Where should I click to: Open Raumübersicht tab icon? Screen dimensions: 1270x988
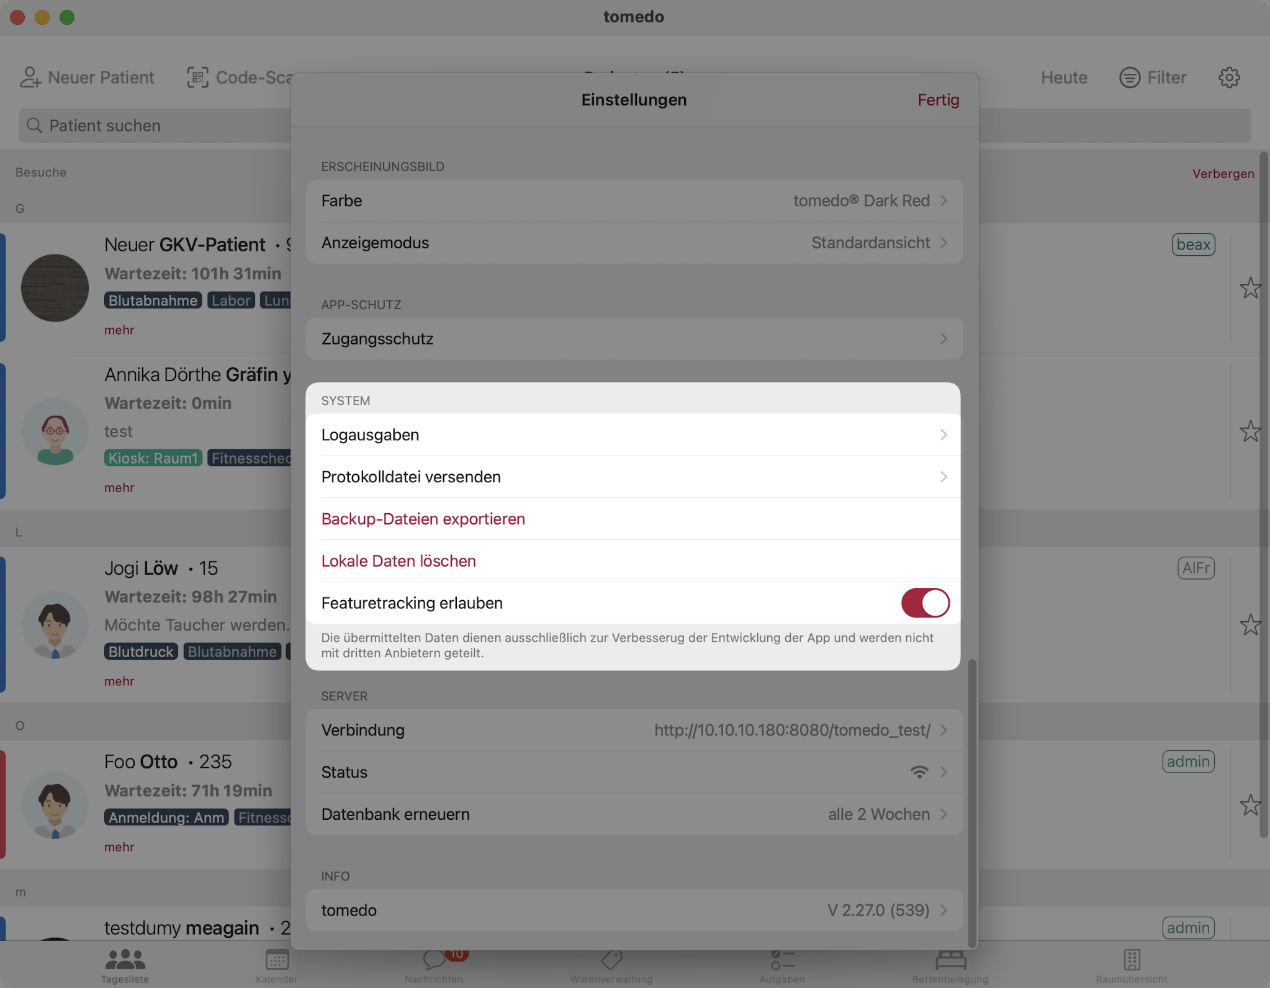coord(1132,959)
